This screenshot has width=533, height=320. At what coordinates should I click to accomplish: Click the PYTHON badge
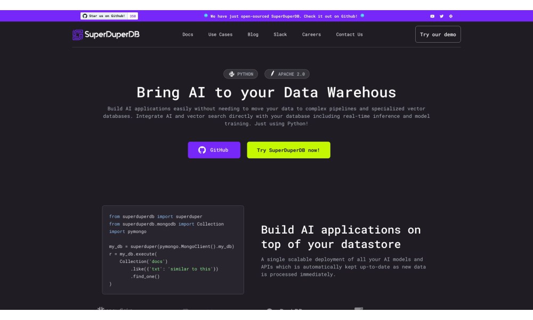click(241, 74)
